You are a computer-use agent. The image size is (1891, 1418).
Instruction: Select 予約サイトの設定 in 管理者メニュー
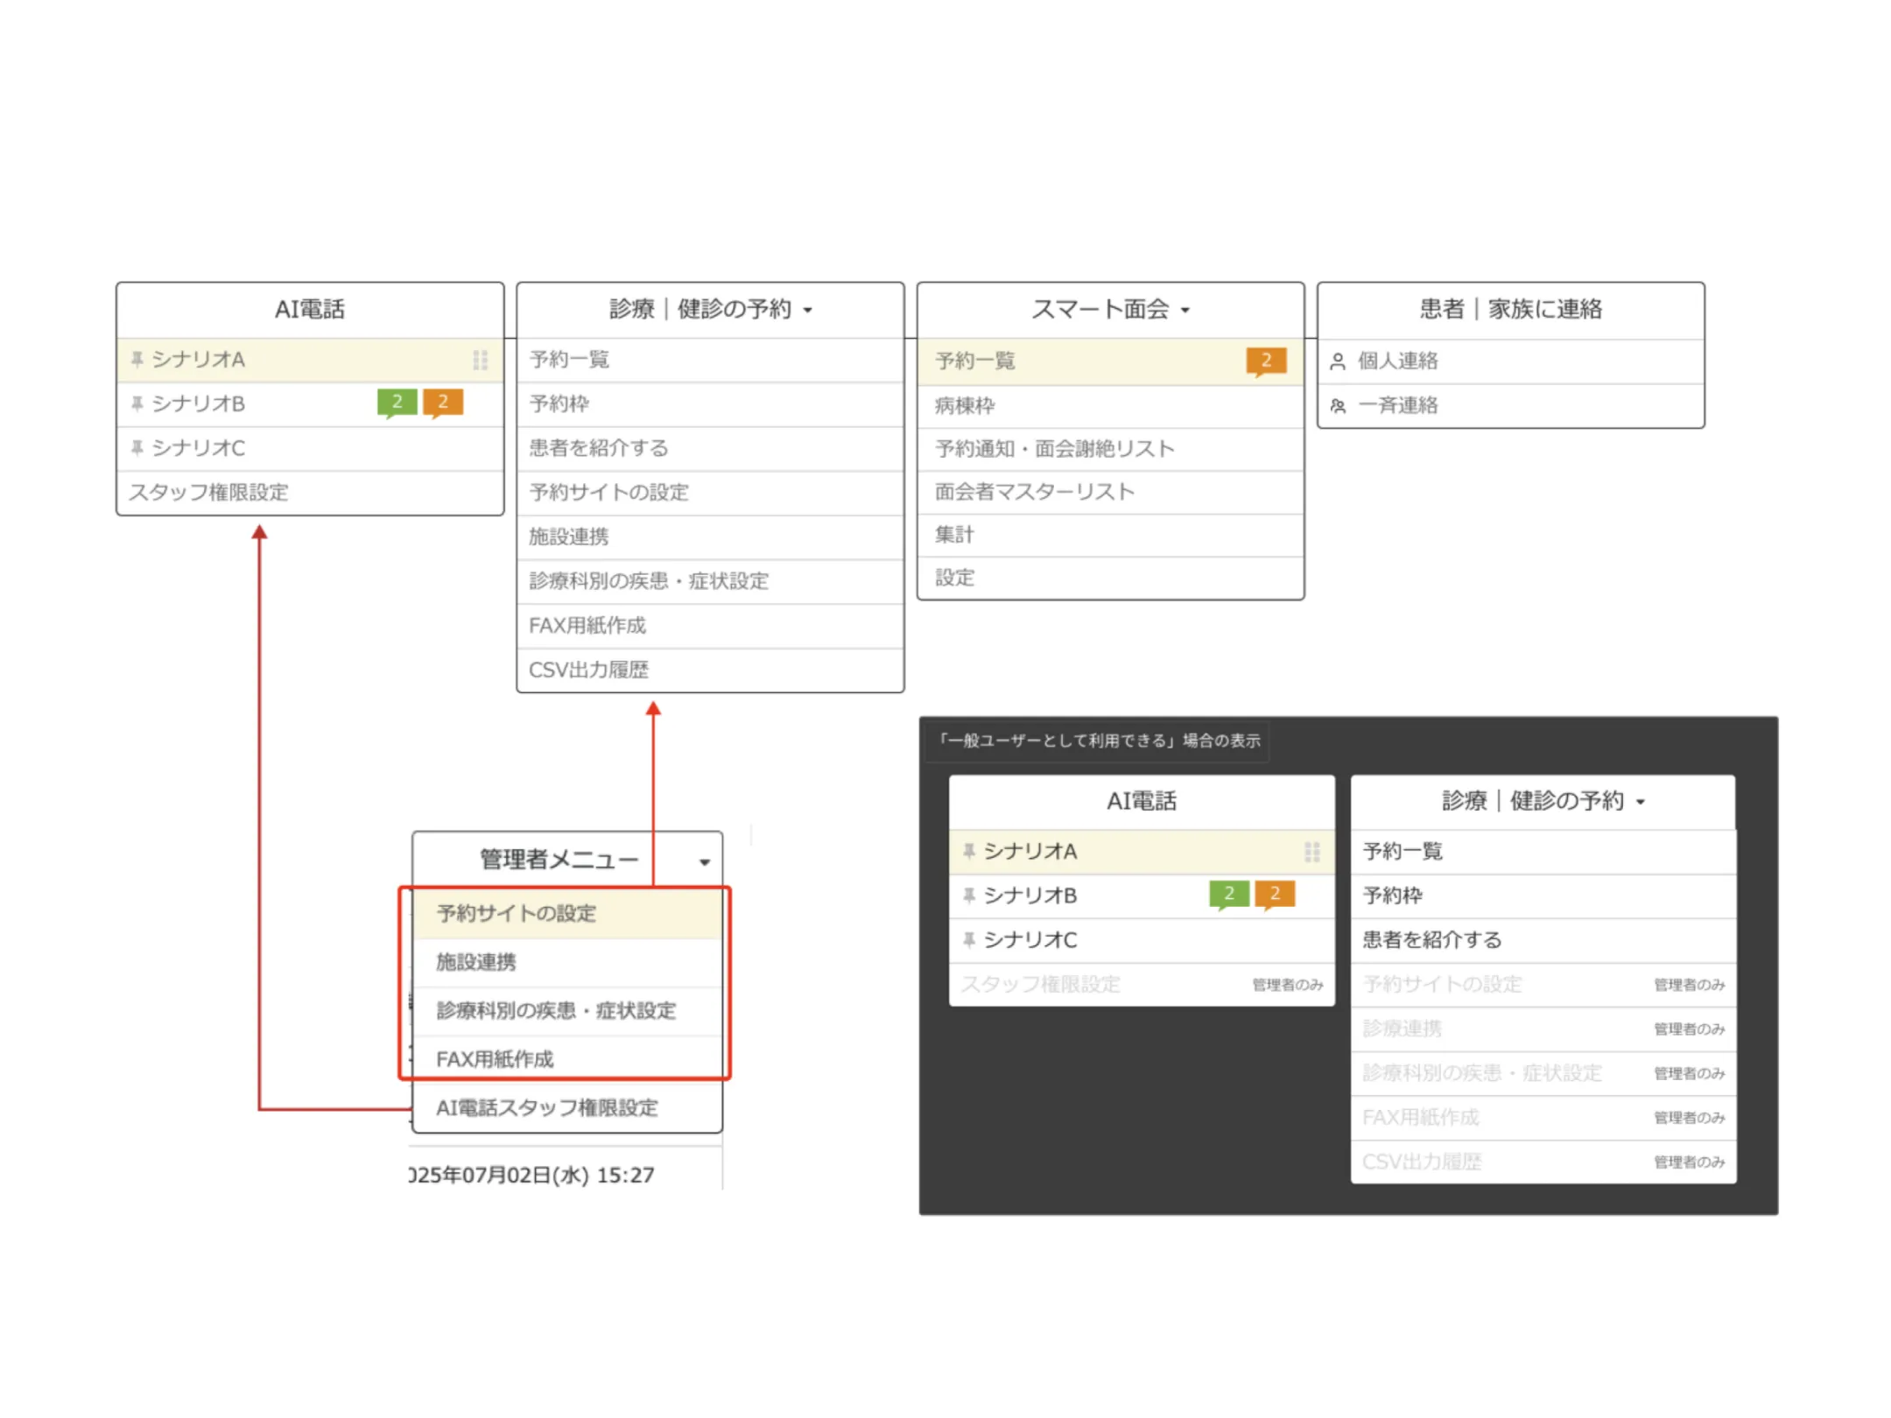516,914
